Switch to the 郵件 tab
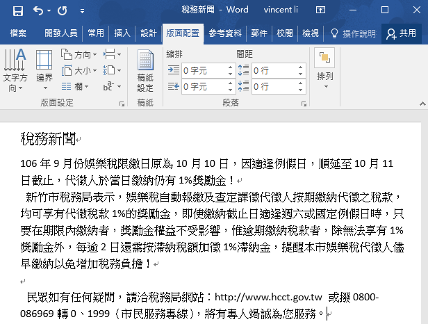This screenshot has width=428, height=324. pos(259,33)
